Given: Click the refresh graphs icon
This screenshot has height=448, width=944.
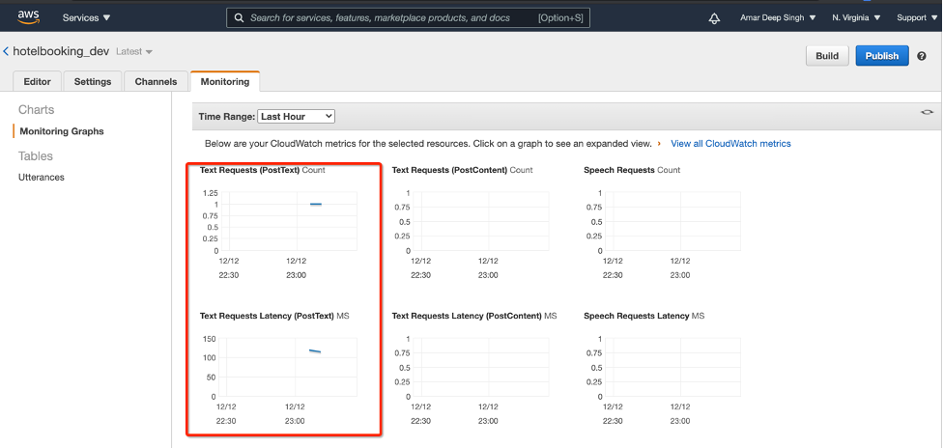Looking at the screenshot, I should click(927, 113).
